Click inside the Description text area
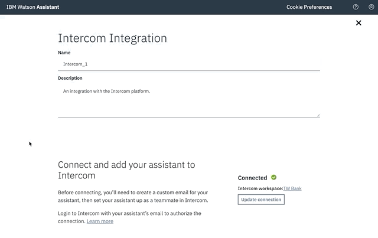The height and width of the screenshot is (238, 378). coord(189,100)
